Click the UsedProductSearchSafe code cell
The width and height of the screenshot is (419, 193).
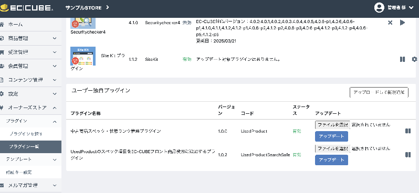click(265, 155)
